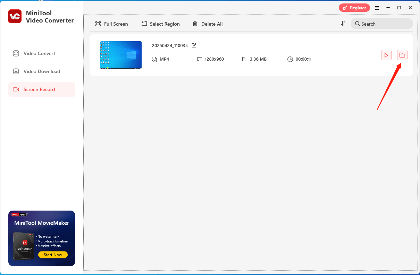Click the MiniTool MovieMaker ad banner title
The width and height of the screenshot is (420, 275).
[x=42, y=223]
